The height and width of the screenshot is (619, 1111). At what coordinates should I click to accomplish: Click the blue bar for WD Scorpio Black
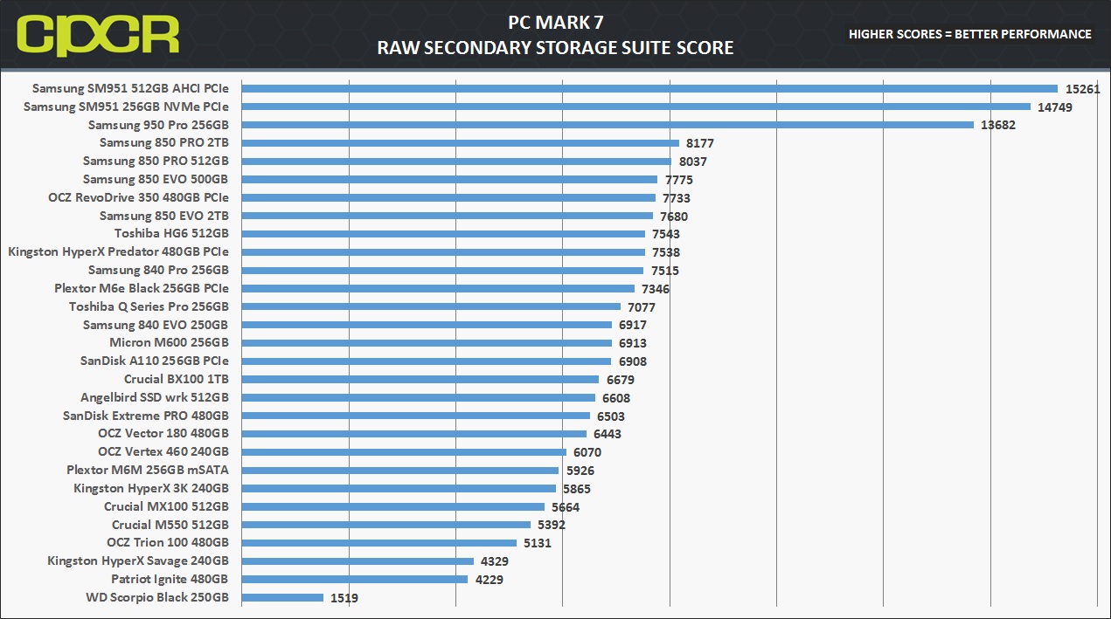point(282,597)
